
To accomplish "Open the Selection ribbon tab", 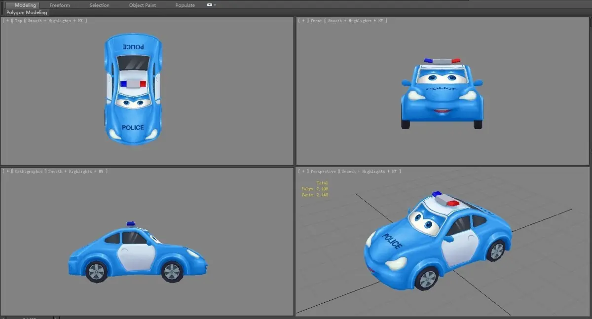I will [x=99, y=5].
